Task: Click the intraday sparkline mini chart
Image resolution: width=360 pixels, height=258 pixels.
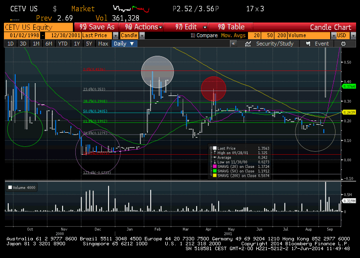Action: pos(131,9)
